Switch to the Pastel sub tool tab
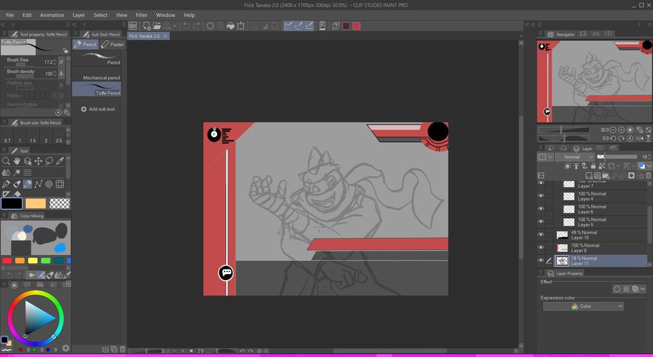The width and height of the screenshot is (653, 357). click(x=112, y=44)
